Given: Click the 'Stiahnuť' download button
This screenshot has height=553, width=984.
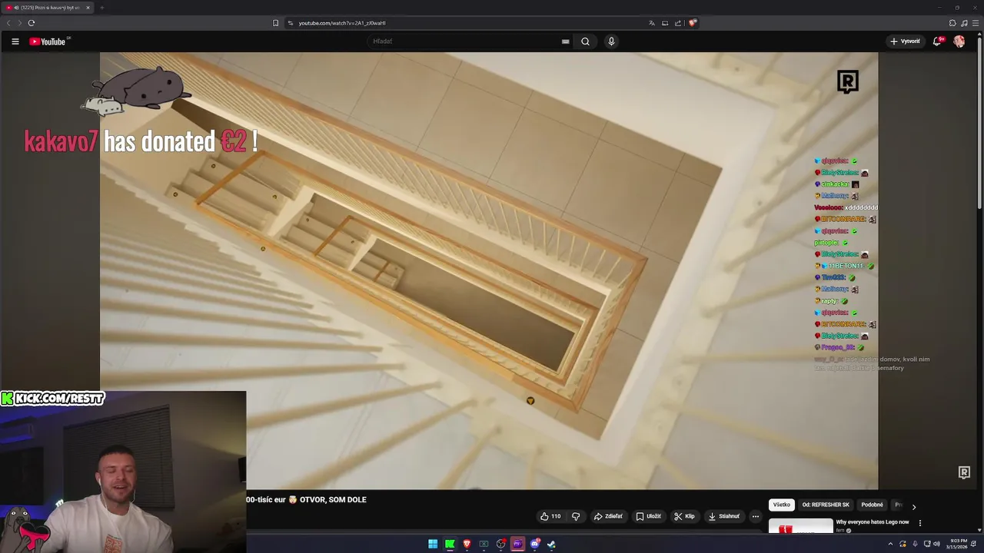Looking at the screenshot, I should point(724,516).
